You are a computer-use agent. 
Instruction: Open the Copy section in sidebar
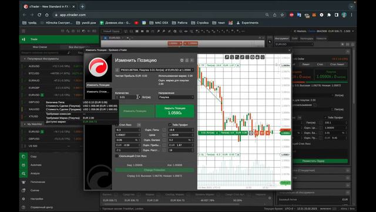33,157
